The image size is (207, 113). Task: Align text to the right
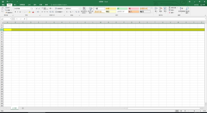[47, 12]
